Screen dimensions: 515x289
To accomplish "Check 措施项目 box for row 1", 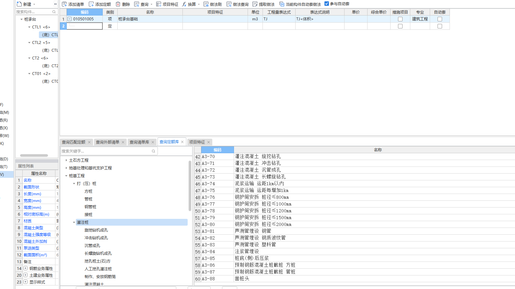I will [400, 19].
